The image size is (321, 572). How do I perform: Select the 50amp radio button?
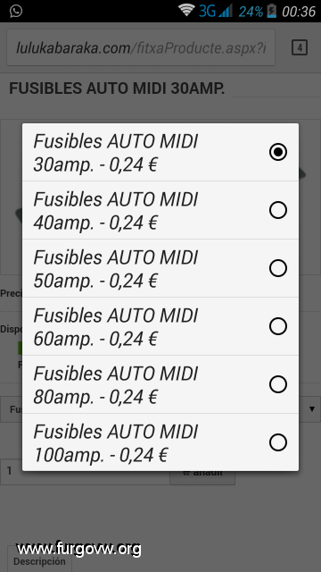click(278, 268)
